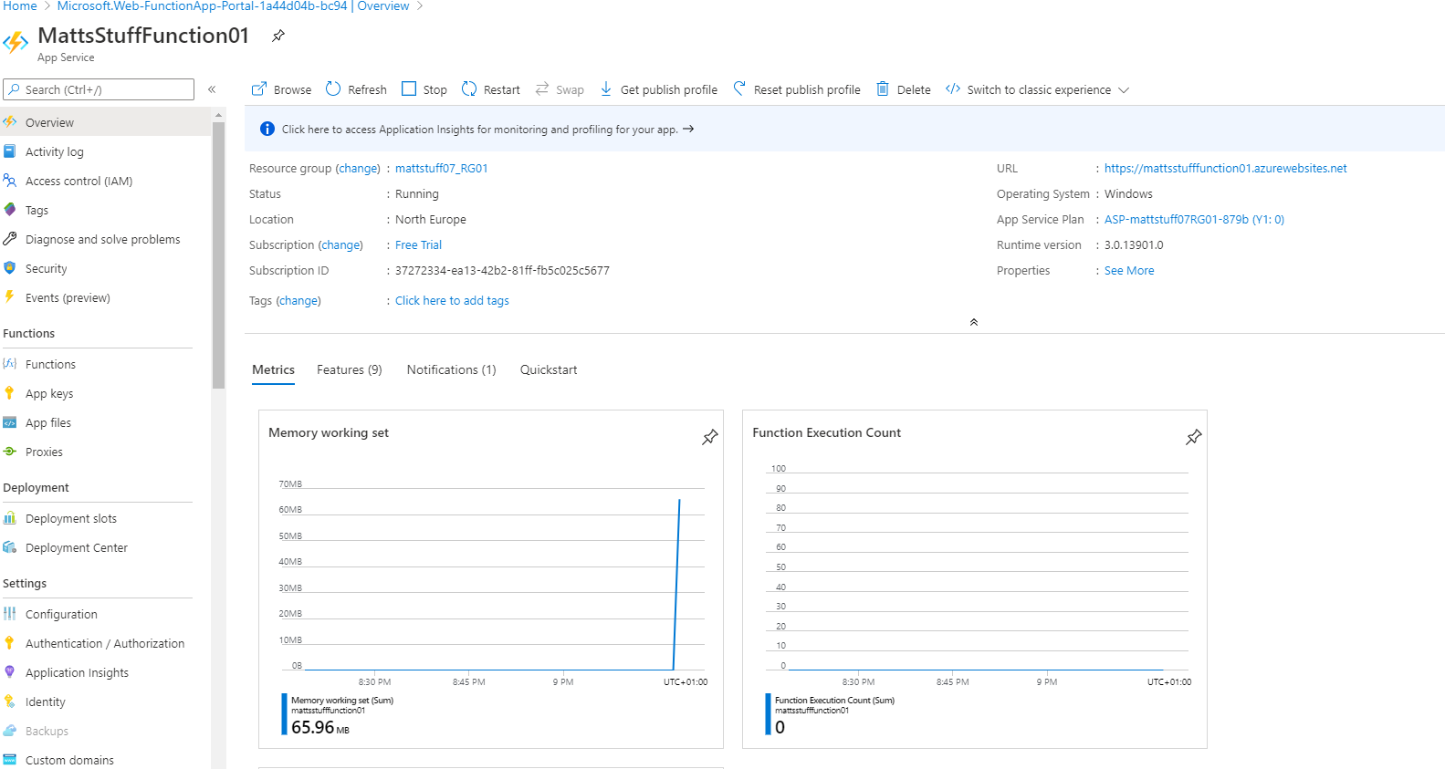Open Microsoft.Web-FunctionApp-Portal Overview breadcrumb
Screen dimensions: 1445x769
233,6
